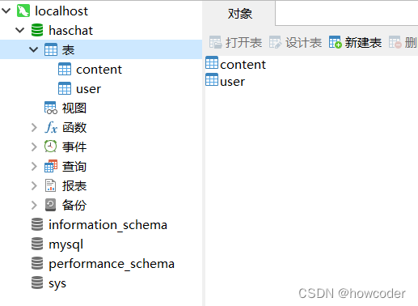Click the 新建表 new table button
The width and height of the screenshot is (418, 306).
[355, 42]
